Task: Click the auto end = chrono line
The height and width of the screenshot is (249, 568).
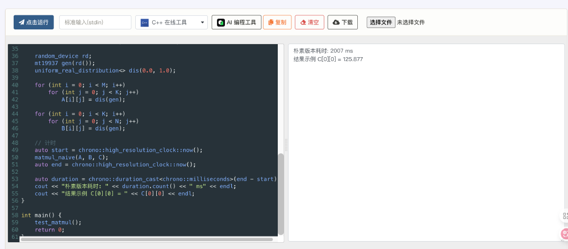Action: coord(115,164)
